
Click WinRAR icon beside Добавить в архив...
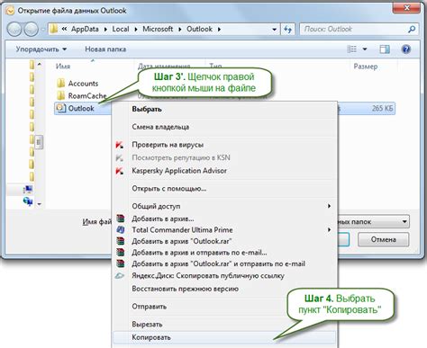(x=120, y=219)
